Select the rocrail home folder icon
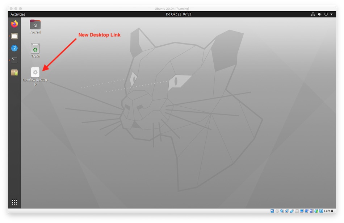344x223 pixels. (x=35, y=25)
